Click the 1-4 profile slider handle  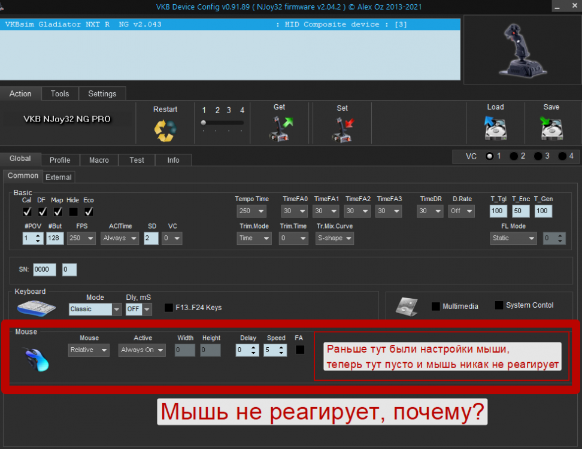pos(204,123)
